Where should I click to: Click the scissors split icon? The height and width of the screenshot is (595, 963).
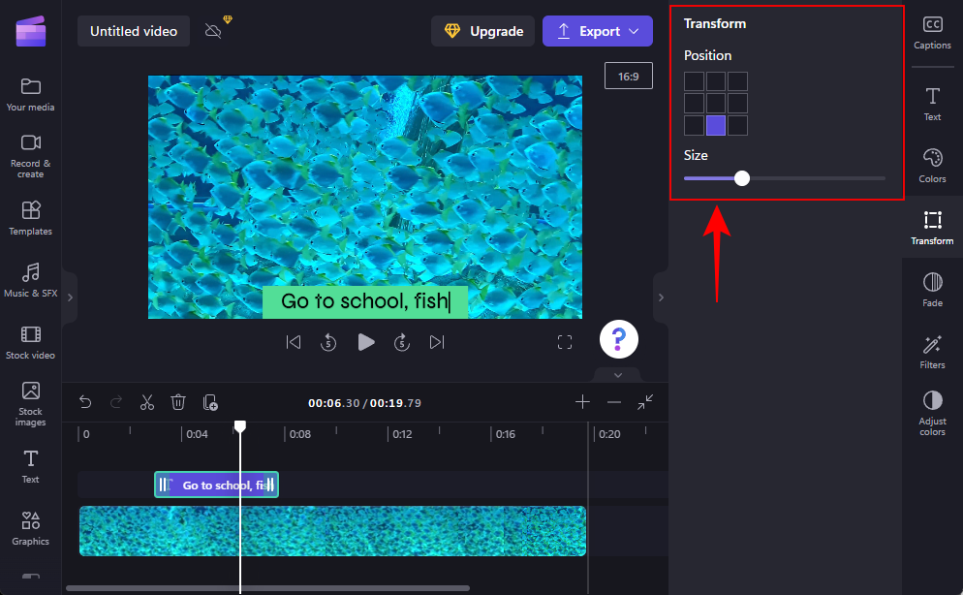pos(147,402)
